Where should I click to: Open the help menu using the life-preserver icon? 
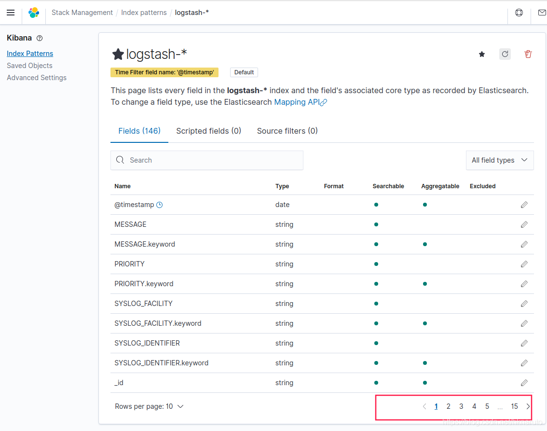pyautogui.click(x=519, y=13)
